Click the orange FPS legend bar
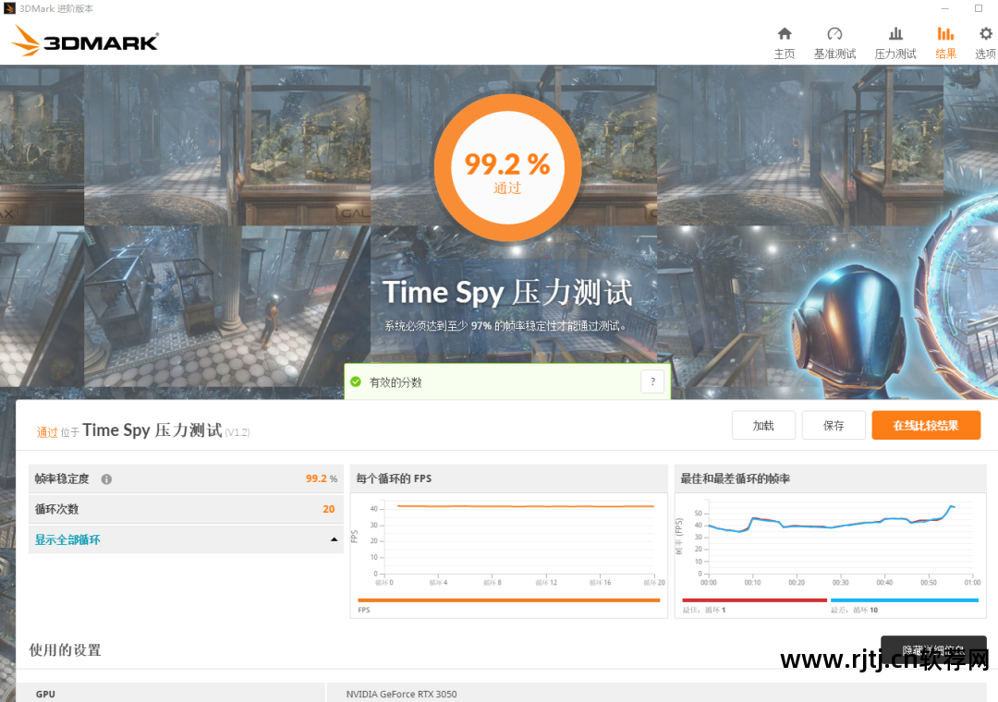This screenshot has height=702, width=998. click(508, 600)
